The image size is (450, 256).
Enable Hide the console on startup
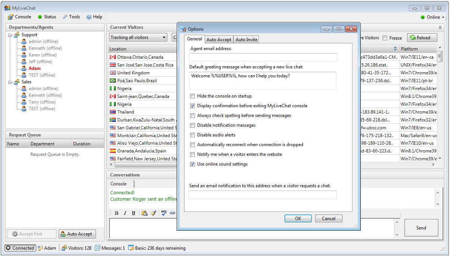pos(193,96)
